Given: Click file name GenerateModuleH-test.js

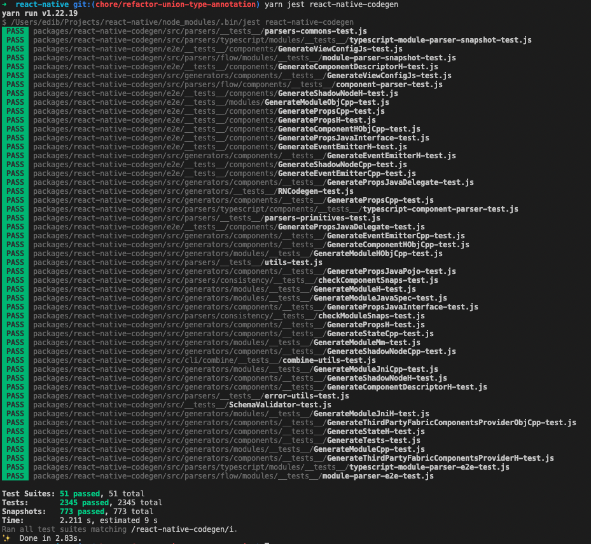Looking at the screenshot, I should pyautogui.click(x=365, y=289).
